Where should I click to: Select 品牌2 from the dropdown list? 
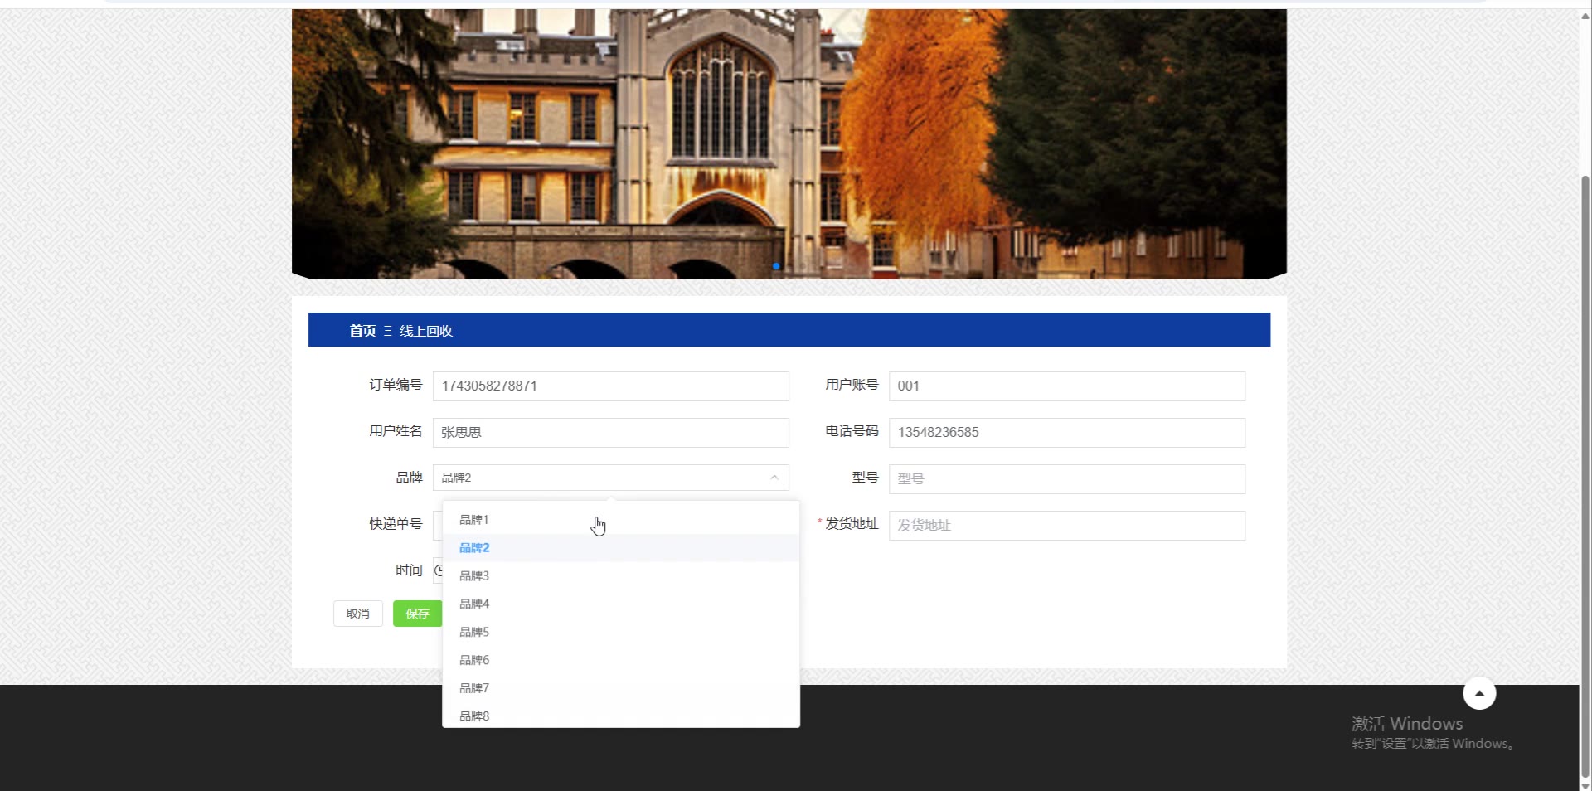621,548
